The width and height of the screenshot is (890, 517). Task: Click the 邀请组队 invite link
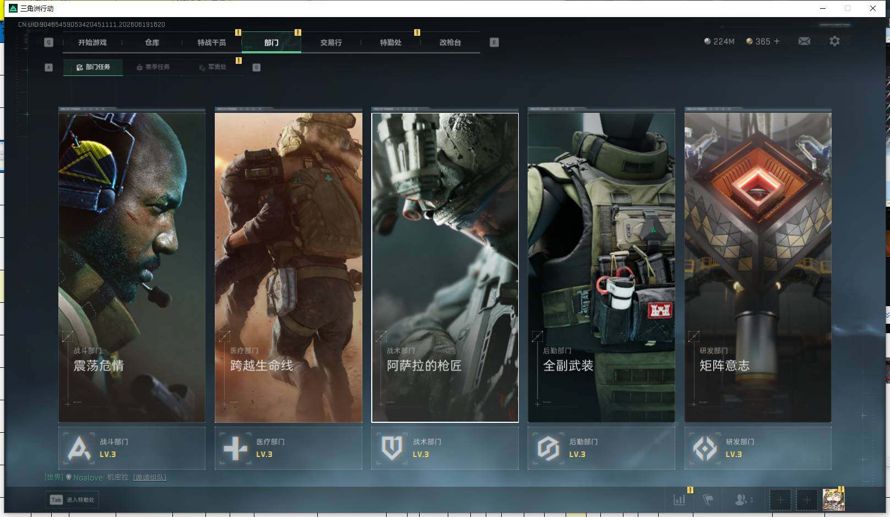pyautogui.click(x=149, y=477)
